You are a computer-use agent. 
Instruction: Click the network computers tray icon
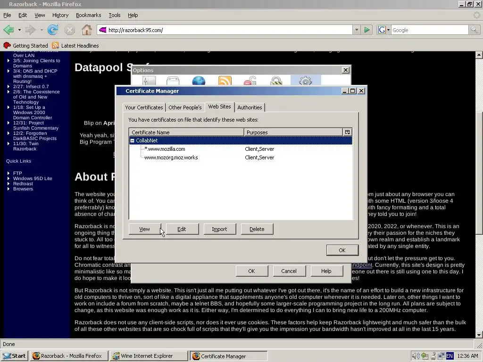click(441, 356)
